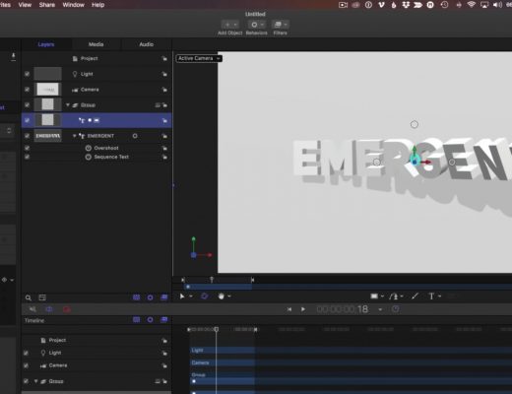Toggle audio mute icon in timing toolbar
Viewport: 512px width, 394px height.
click(x=32, y=309)
